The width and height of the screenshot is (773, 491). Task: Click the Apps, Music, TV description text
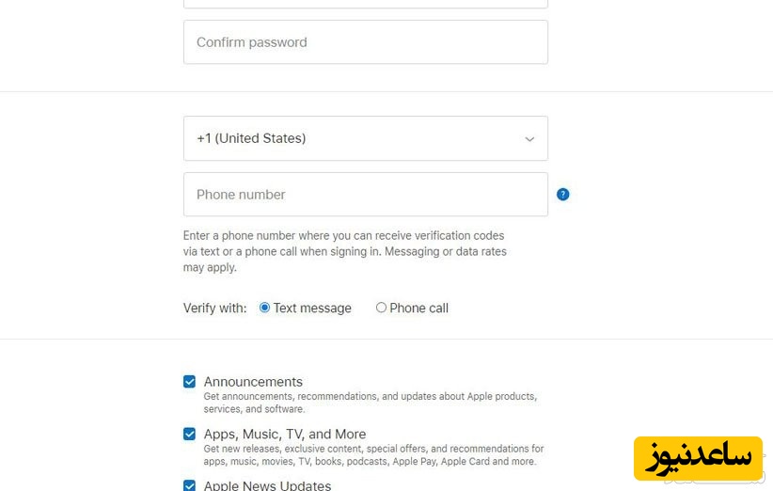[x=373, y=455]
